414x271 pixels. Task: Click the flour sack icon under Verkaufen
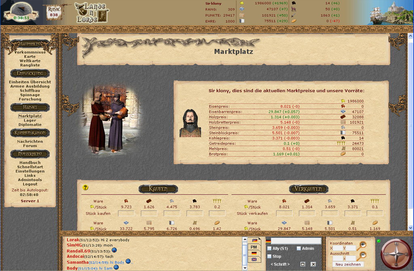click(x=353, y=223)
